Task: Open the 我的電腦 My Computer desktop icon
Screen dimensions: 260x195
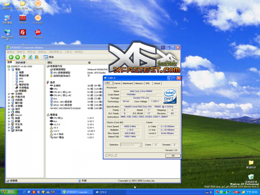Action: pos(7,19)
